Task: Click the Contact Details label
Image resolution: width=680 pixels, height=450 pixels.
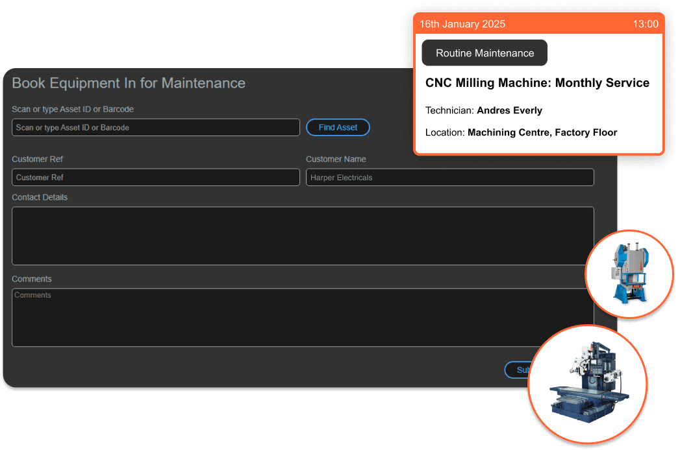Action: [40, 197]
